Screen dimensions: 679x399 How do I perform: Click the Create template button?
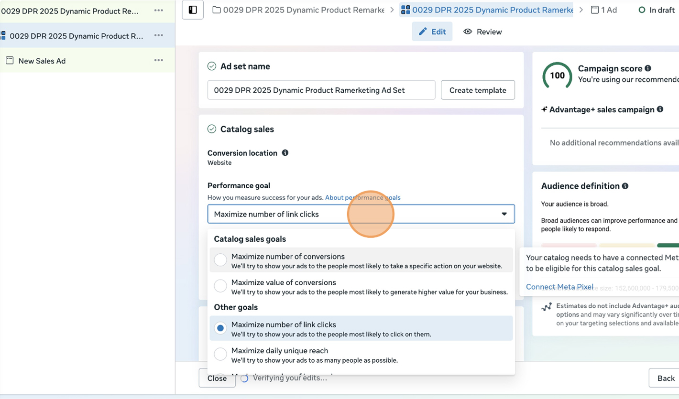click(x=477, y=90)
